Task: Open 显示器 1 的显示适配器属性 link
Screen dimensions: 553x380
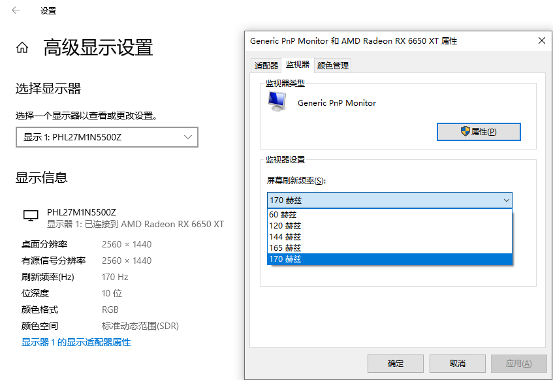Action: pos(76,342)
